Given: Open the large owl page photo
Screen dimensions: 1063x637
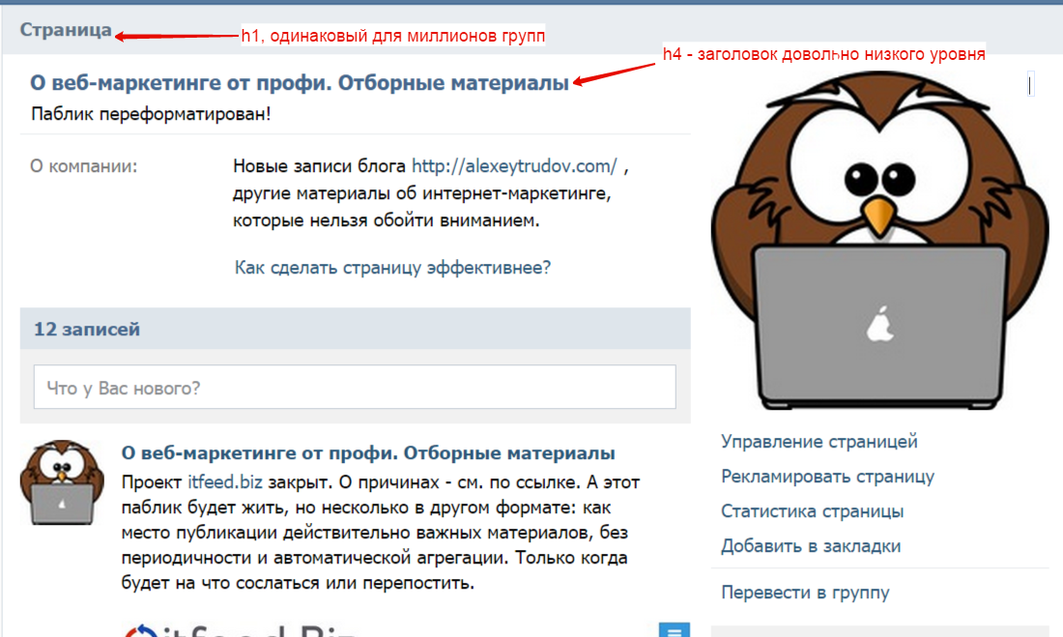Looking at the screenshot, I should (879, 242).
